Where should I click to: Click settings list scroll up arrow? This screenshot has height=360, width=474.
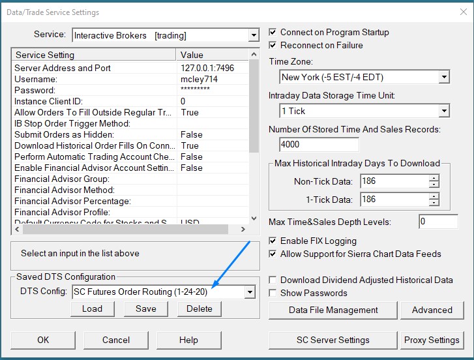254,54
